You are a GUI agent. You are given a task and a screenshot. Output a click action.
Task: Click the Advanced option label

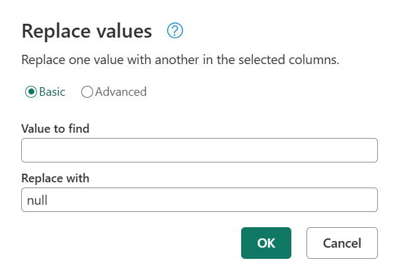(121, 92)
